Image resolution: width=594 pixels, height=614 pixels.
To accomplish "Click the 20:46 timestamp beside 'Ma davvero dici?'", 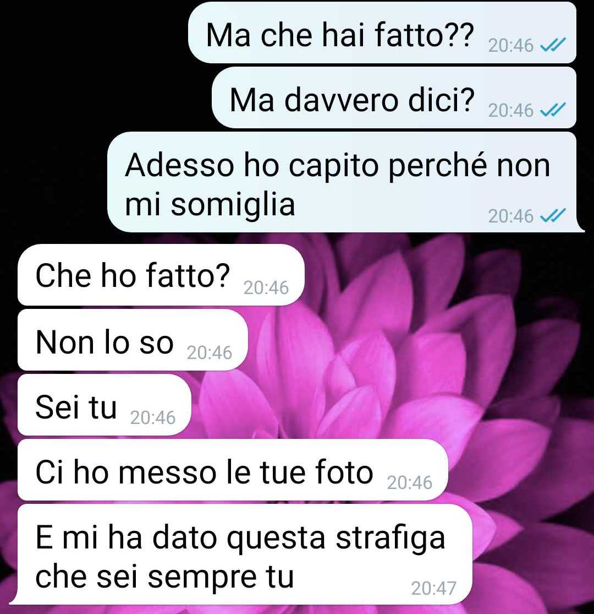I will click(x=511, y=111).
